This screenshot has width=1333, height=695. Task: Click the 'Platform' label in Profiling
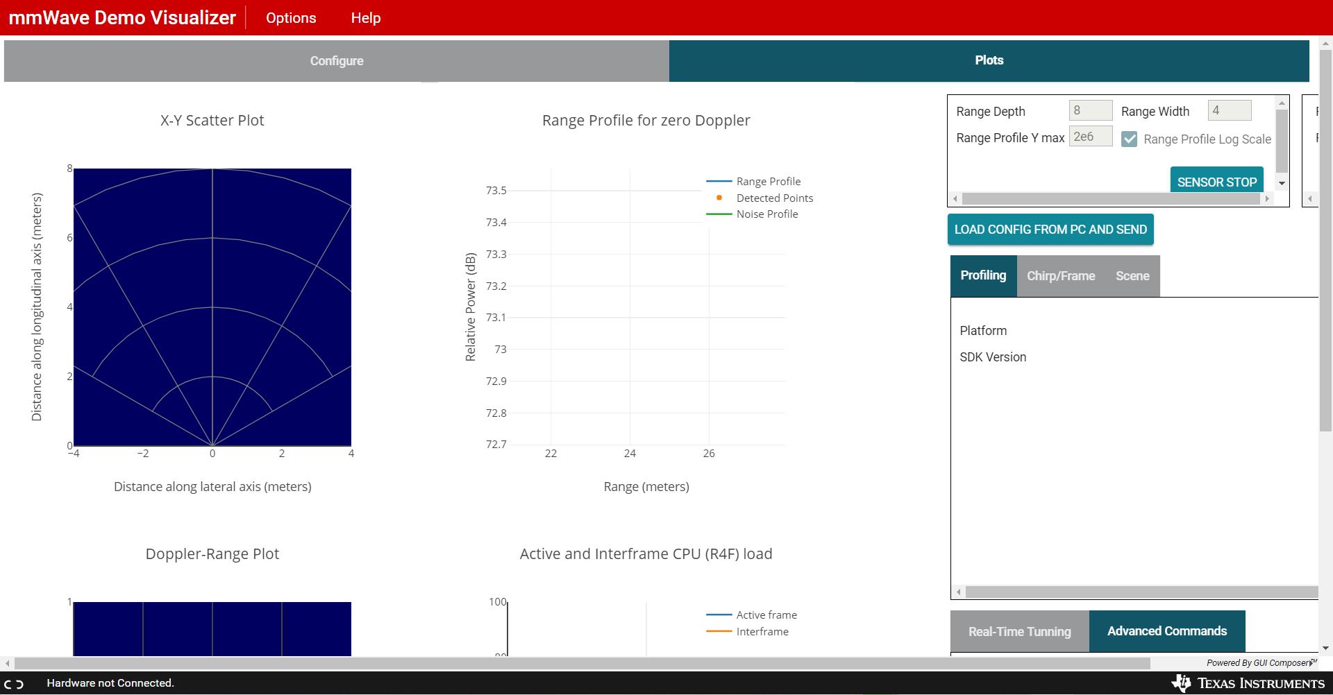click(983, 331)
